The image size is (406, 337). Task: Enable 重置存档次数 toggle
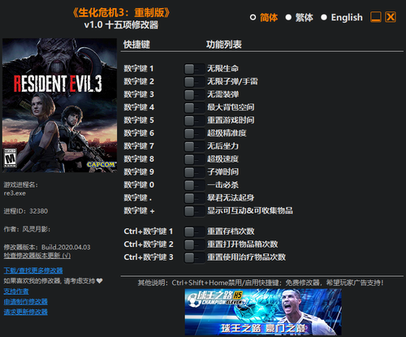click(x=194, y=231)
